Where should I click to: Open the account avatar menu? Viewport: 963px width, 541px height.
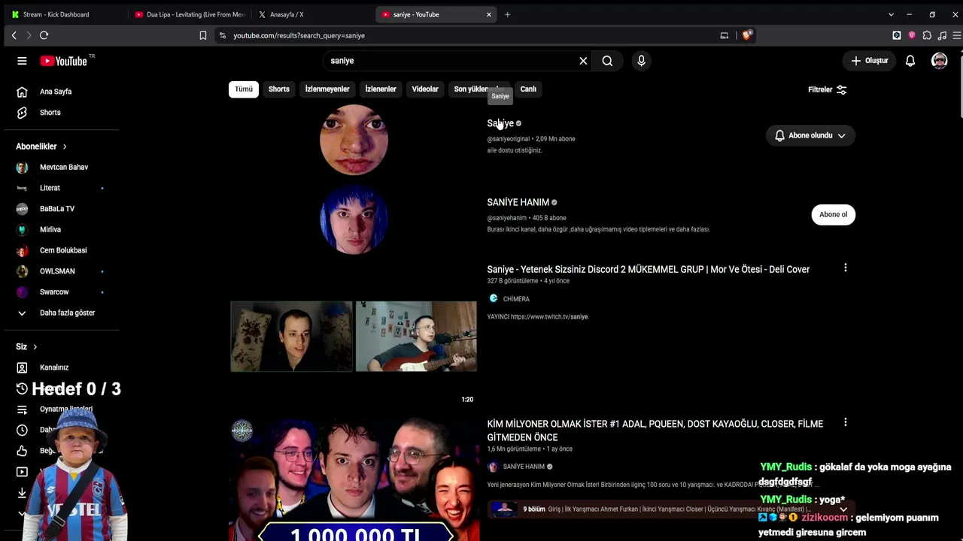click(939, 61)
